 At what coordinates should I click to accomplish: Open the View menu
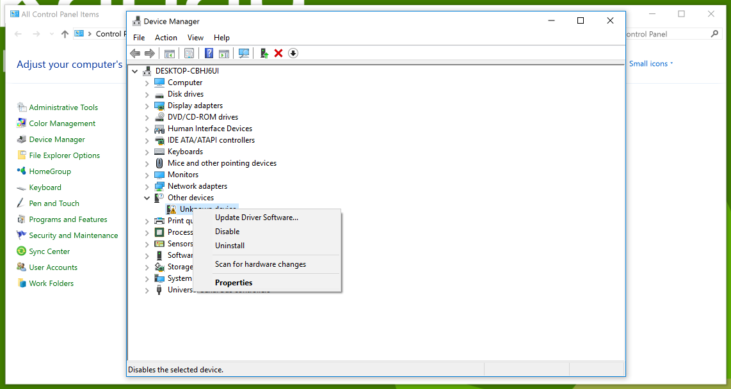(x=195, y=38)
